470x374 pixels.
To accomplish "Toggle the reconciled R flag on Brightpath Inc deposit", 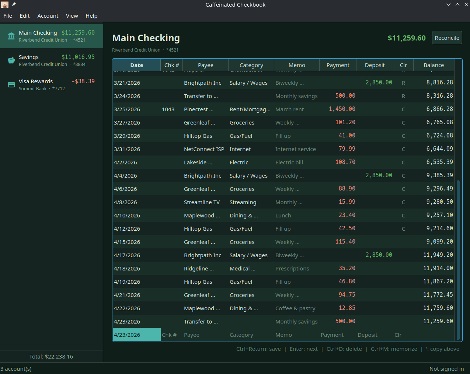I will pyautogui.click(x=403, y=83).
